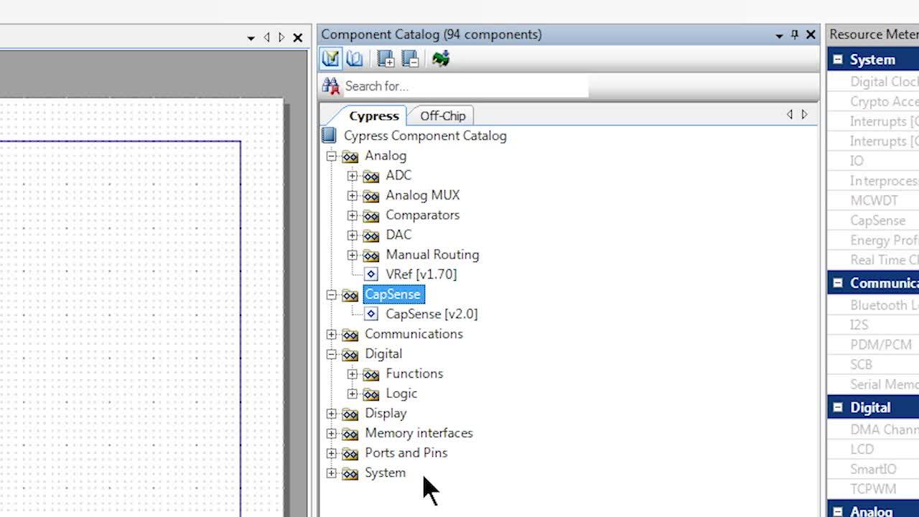
Task: Click the first Component Catalog toolbar icon
Action: coord(330,59)
